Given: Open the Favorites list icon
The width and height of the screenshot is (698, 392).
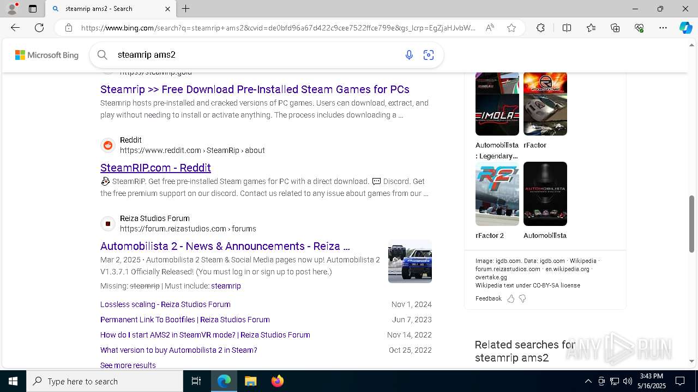Looking at the screenshot, I should (x=591, y=28).
